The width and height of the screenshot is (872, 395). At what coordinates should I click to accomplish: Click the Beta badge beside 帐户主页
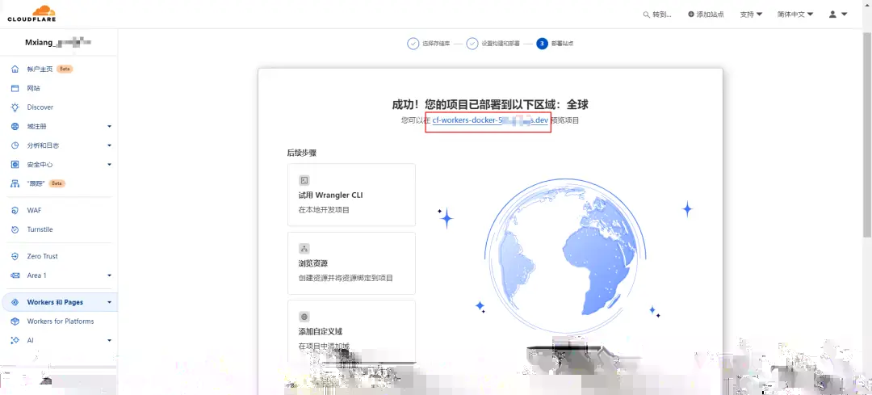pos(65,69)
